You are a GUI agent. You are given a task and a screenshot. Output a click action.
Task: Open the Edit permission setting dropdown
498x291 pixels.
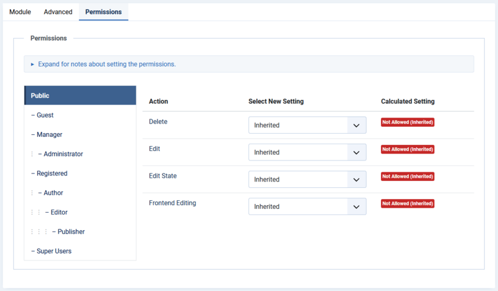tap(307, 152)
